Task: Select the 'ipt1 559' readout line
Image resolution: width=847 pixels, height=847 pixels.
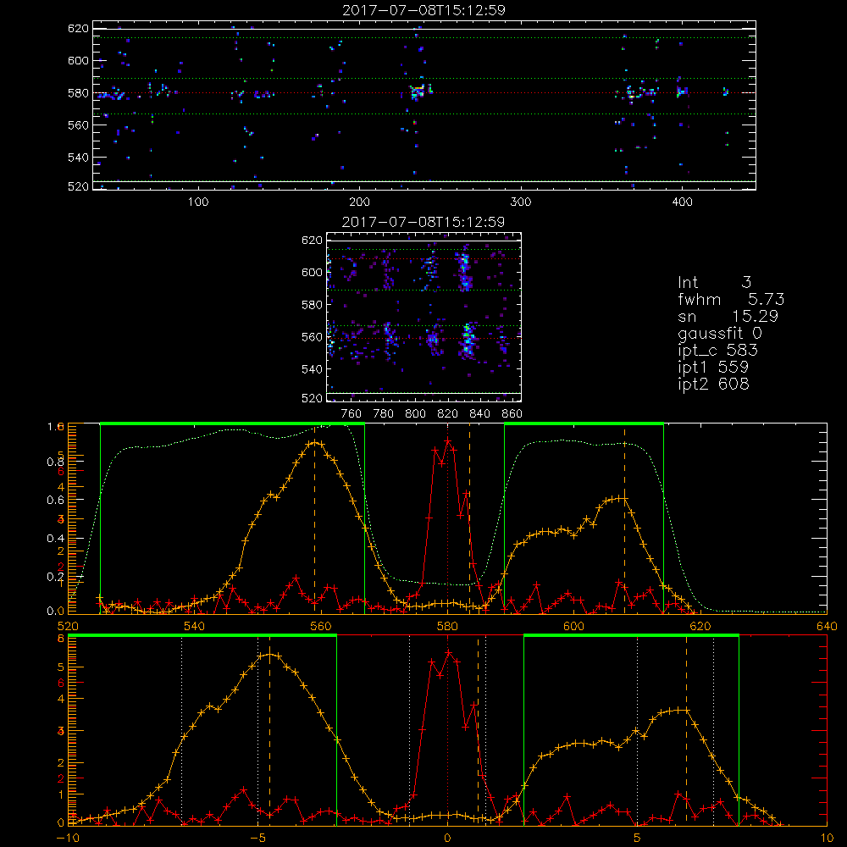Action: pyautogui.click(x=713, y=368)
